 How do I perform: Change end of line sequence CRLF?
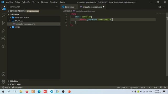(149, 88)
